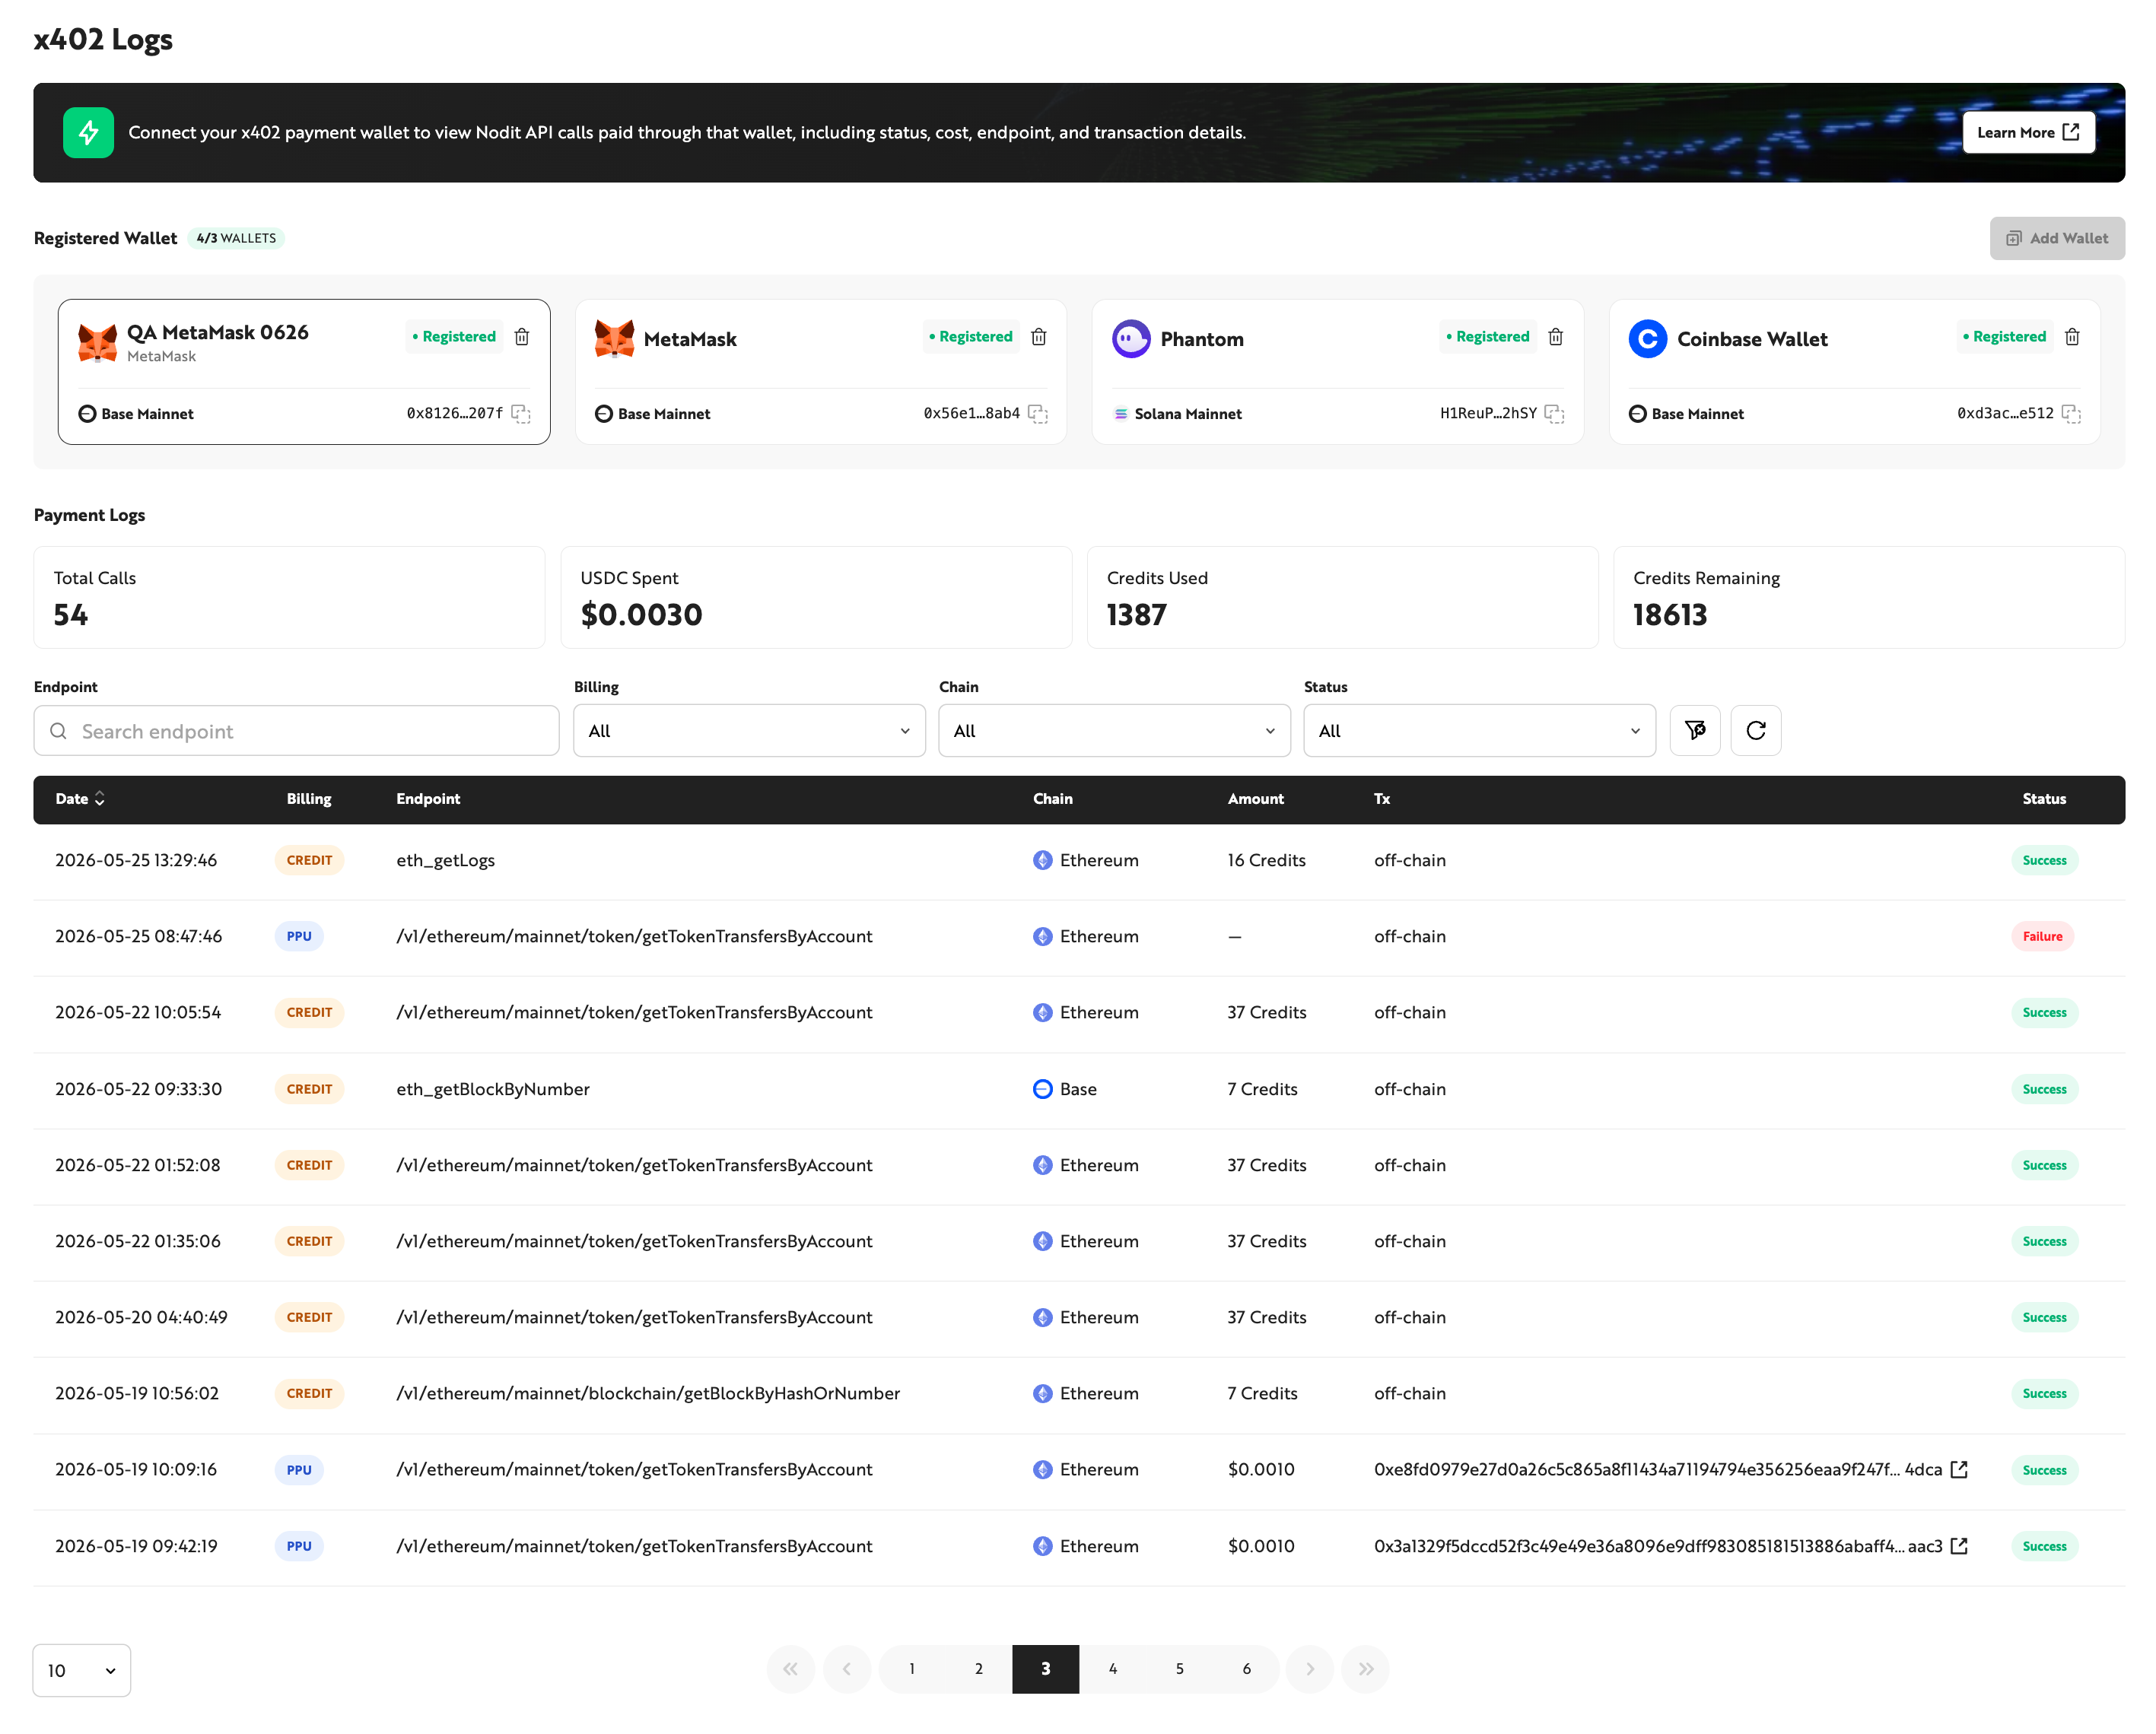Click the PPU badge on 08:47:46 row

tap(299, 936)
